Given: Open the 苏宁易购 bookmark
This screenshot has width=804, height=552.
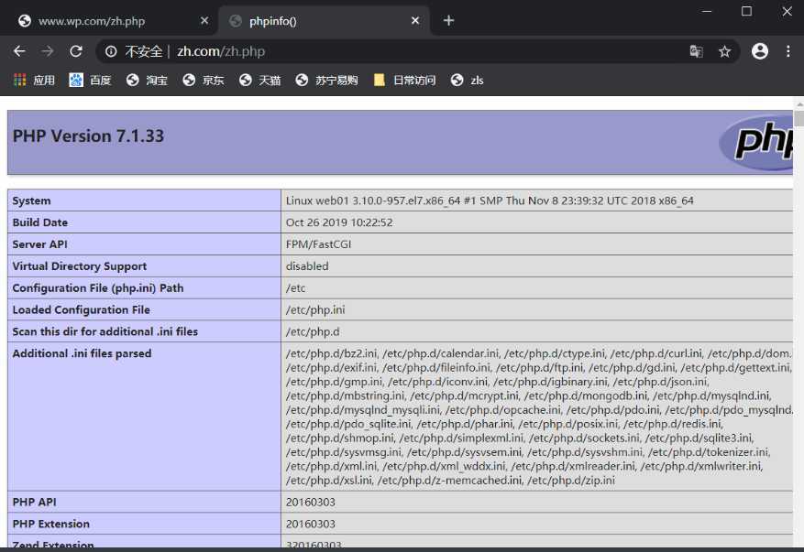Looking at the screenshot, I should click(326, 80).
